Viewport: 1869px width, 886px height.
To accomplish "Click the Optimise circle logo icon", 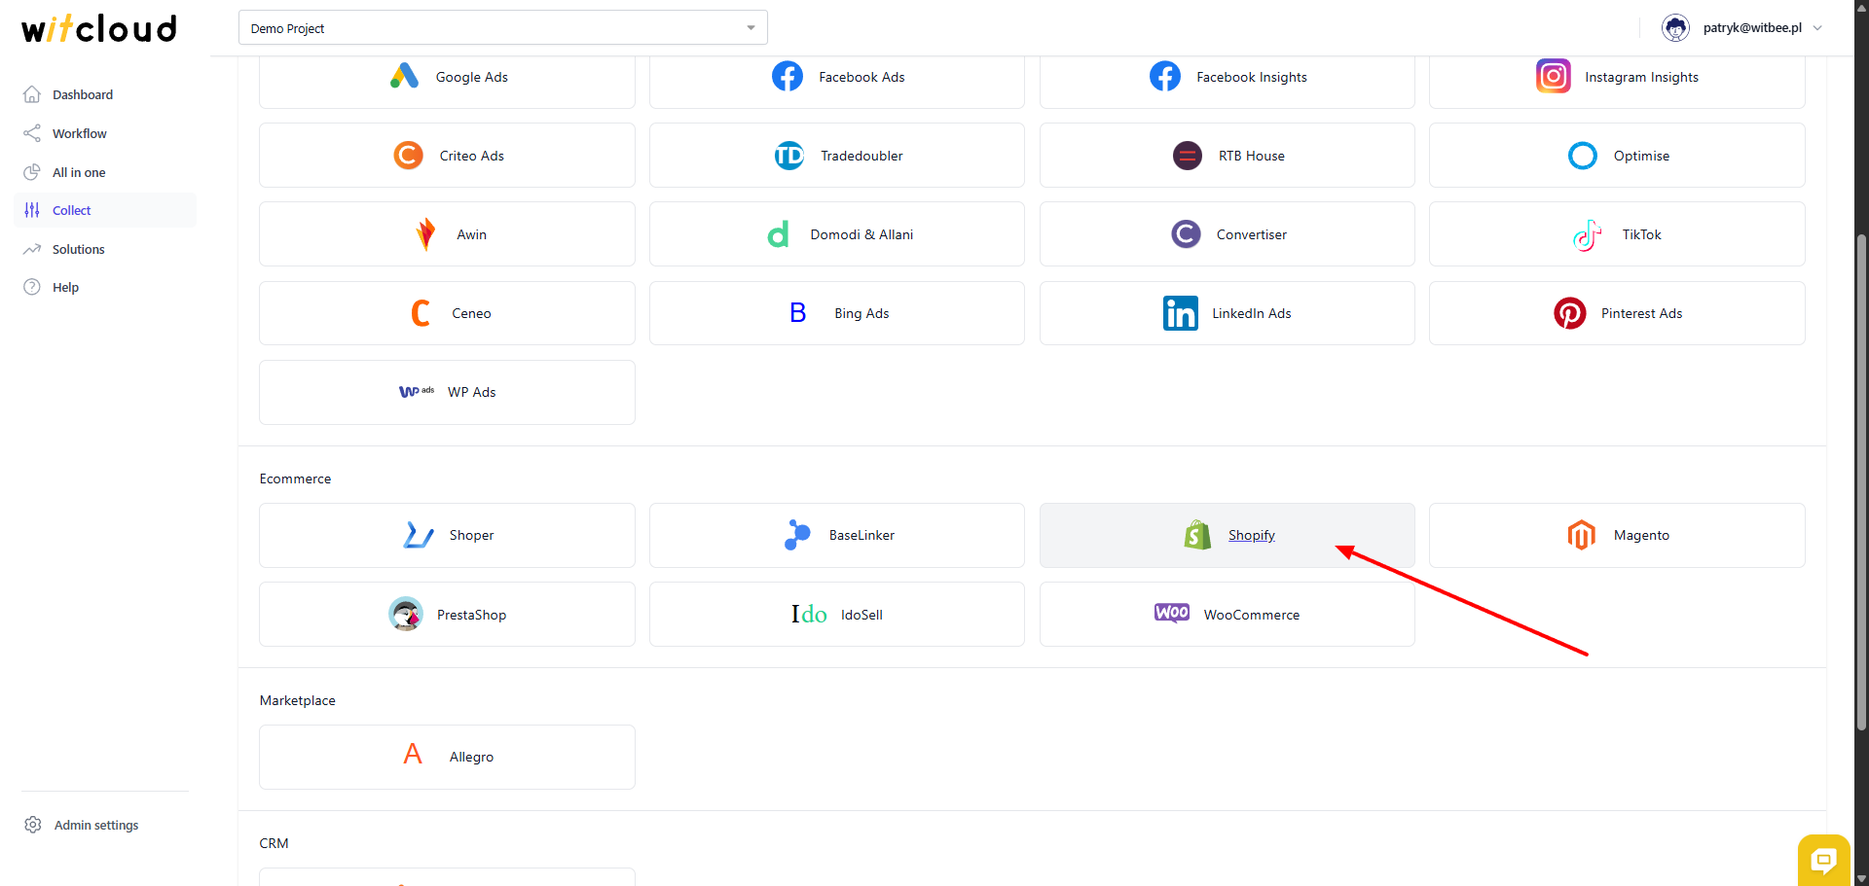I will 1583,155.
